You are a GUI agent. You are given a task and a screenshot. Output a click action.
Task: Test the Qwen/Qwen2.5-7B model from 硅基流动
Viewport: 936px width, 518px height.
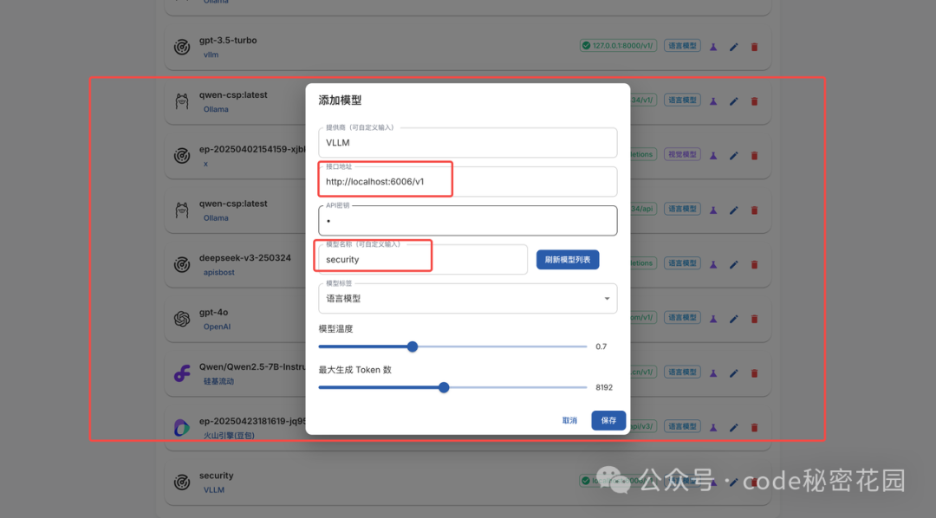coord(712,372)
